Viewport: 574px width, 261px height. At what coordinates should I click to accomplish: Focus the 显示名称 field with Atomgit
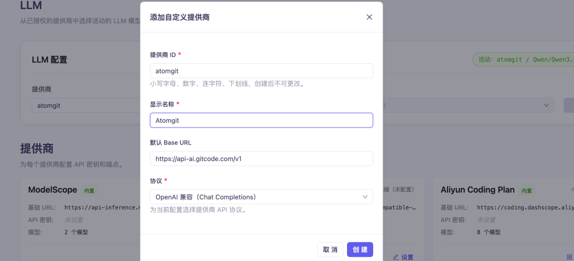pyautogui.click(x=261, y=120)
